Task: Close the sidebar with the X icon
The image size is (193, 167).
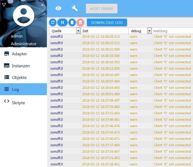Action: (42, 5)
